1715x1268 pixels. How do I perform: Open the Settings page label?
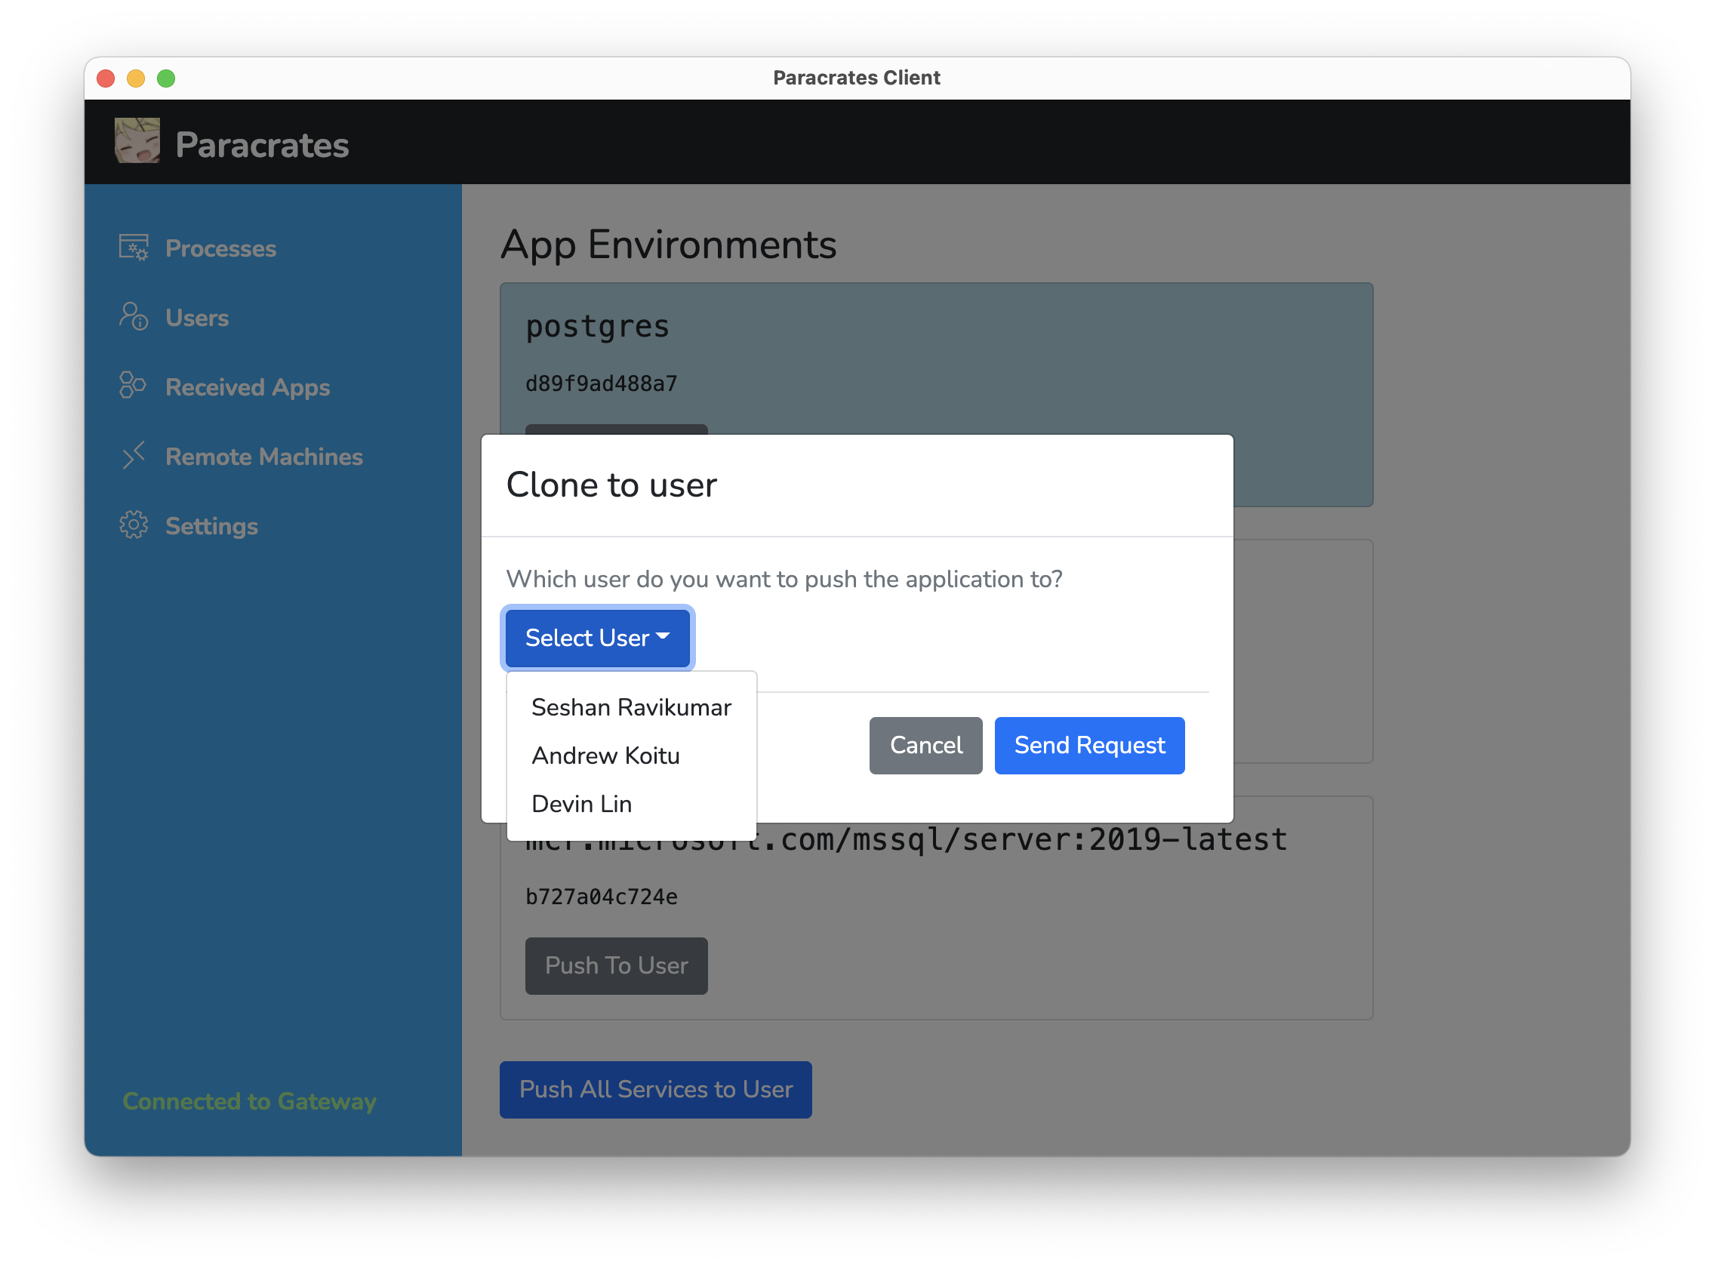(212, 526)
